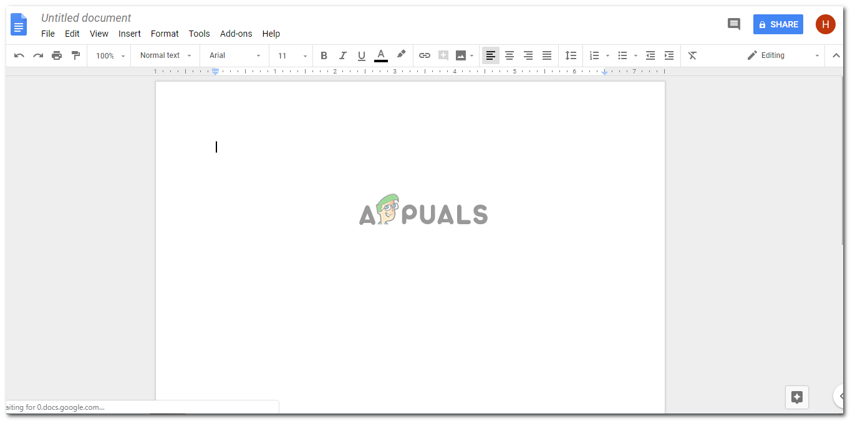Open the Tools menu
The height and width of the screenshot is (421, 850).
pos(200,34)
